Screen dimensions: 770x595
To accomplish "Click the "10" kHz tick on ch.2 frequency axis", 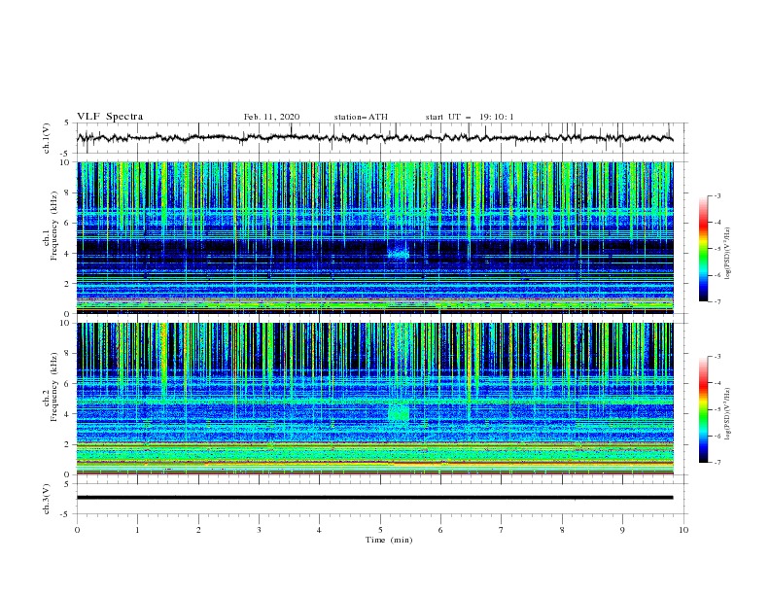I will [66, 323].
